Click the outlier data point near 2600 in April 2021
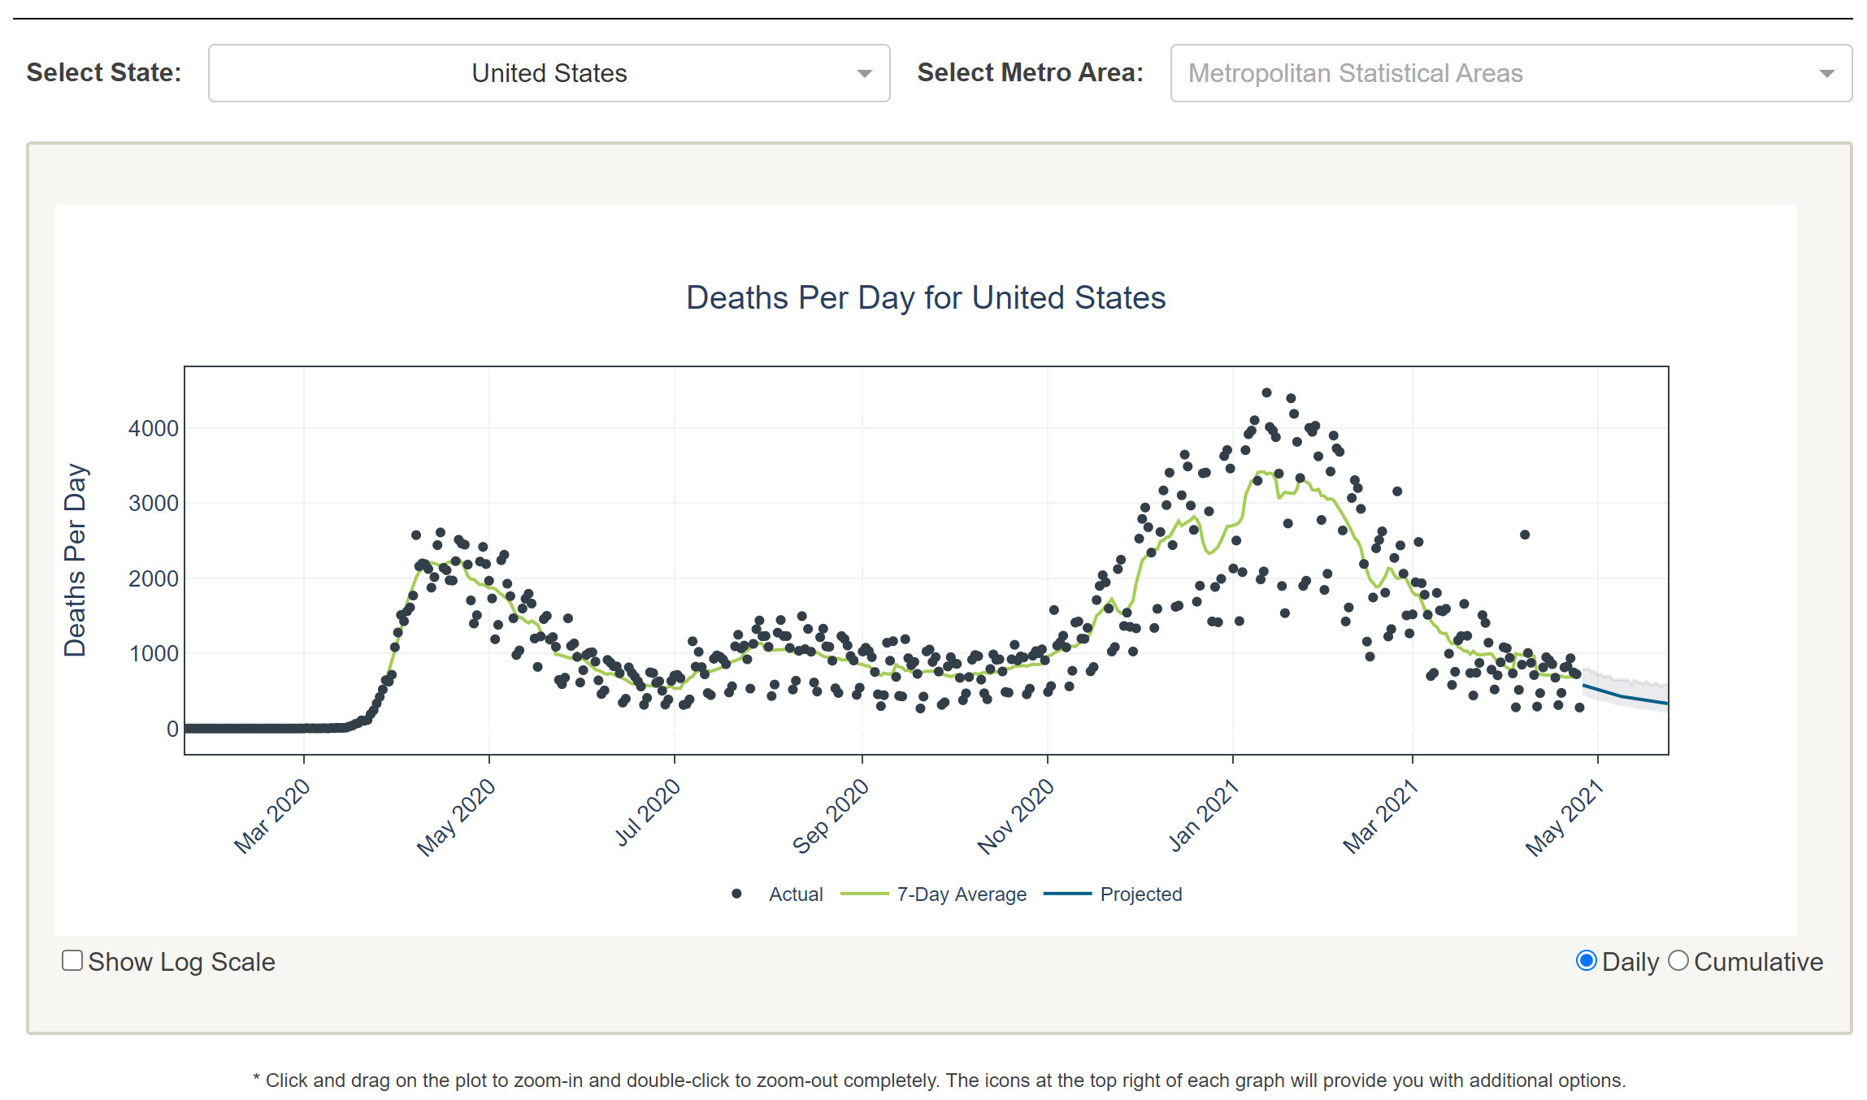The height and width of the screenshot is (1100, 1867). pyautogui.click(x=1525, y=535)
